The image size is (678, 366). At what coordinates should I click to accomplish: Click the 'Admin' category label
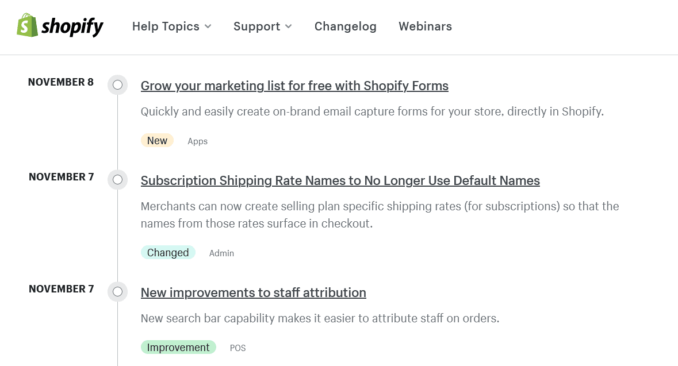221,253
